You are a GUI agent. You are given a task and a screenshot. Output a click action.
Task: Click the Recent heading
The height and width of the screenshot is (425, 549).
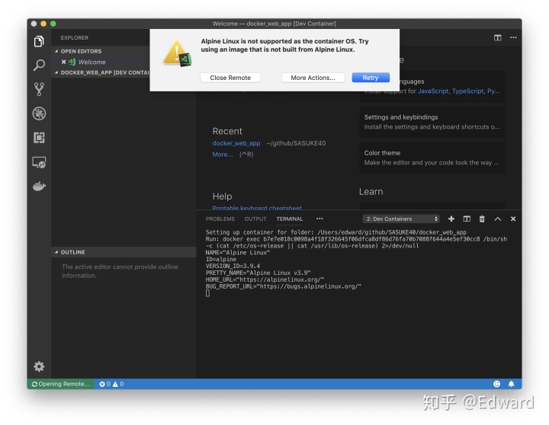[227, 131]
